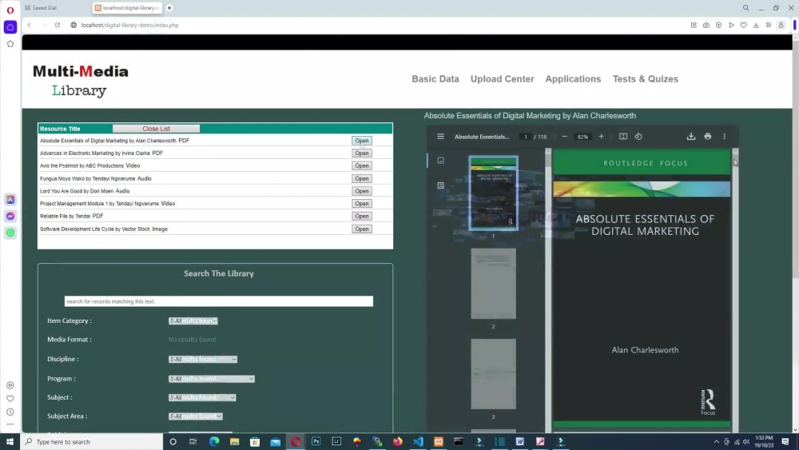Open a new browser tab
This screenshot has height=450, width=799.
click(169, 8)
